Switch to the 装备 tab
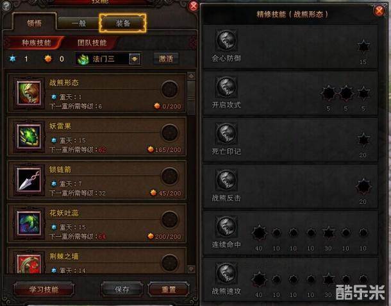Screen dimensions: 391x306 122,23
